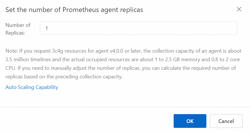
Task: Click the Number of Replicas input field
Action: [x=138, y=28]
